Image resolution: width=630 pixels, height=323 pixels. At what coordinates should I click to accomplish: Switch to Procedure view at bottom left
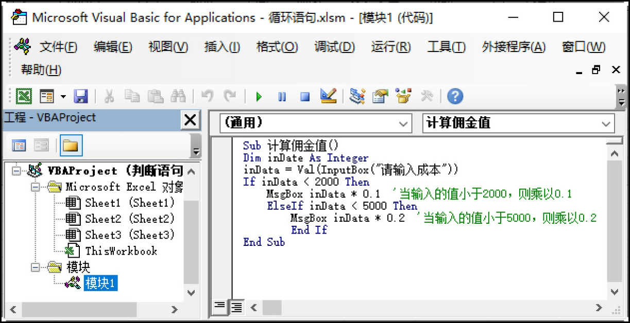click(x=219, y=307)
